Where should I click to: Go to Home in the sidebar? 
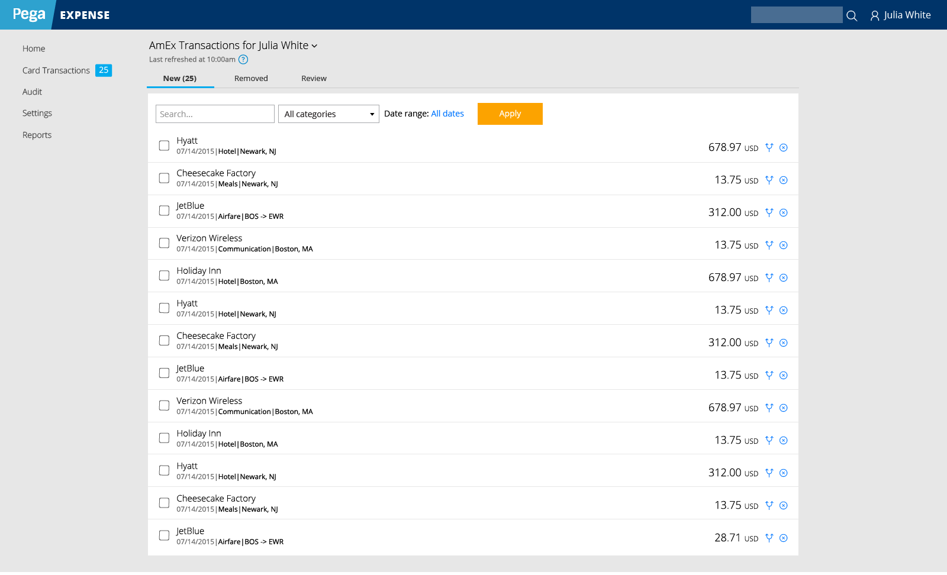(34, 49)
